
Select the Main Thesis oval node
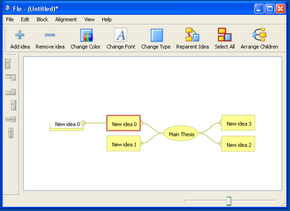coord(181,133)
